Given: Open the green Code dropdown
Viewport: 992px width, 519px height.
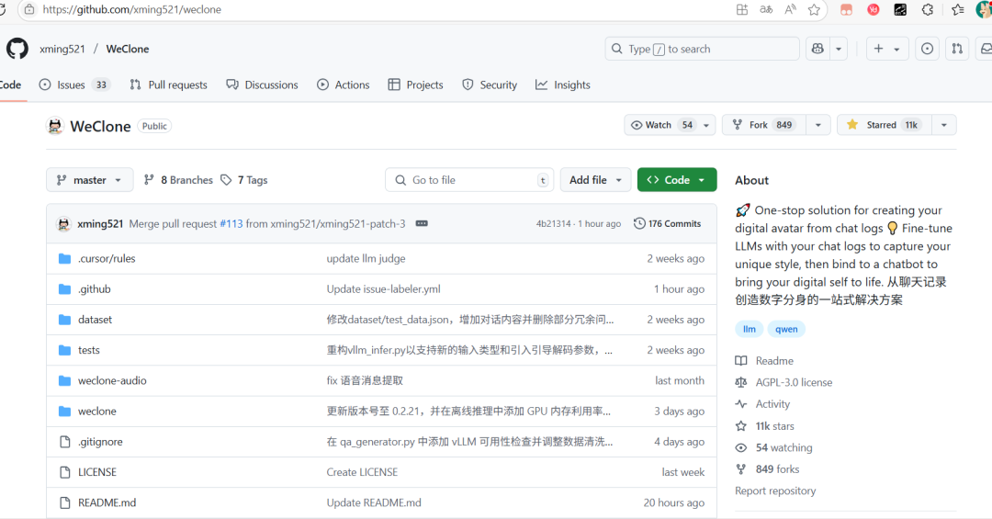Looking at the screenshot, I should click(677, 180).
